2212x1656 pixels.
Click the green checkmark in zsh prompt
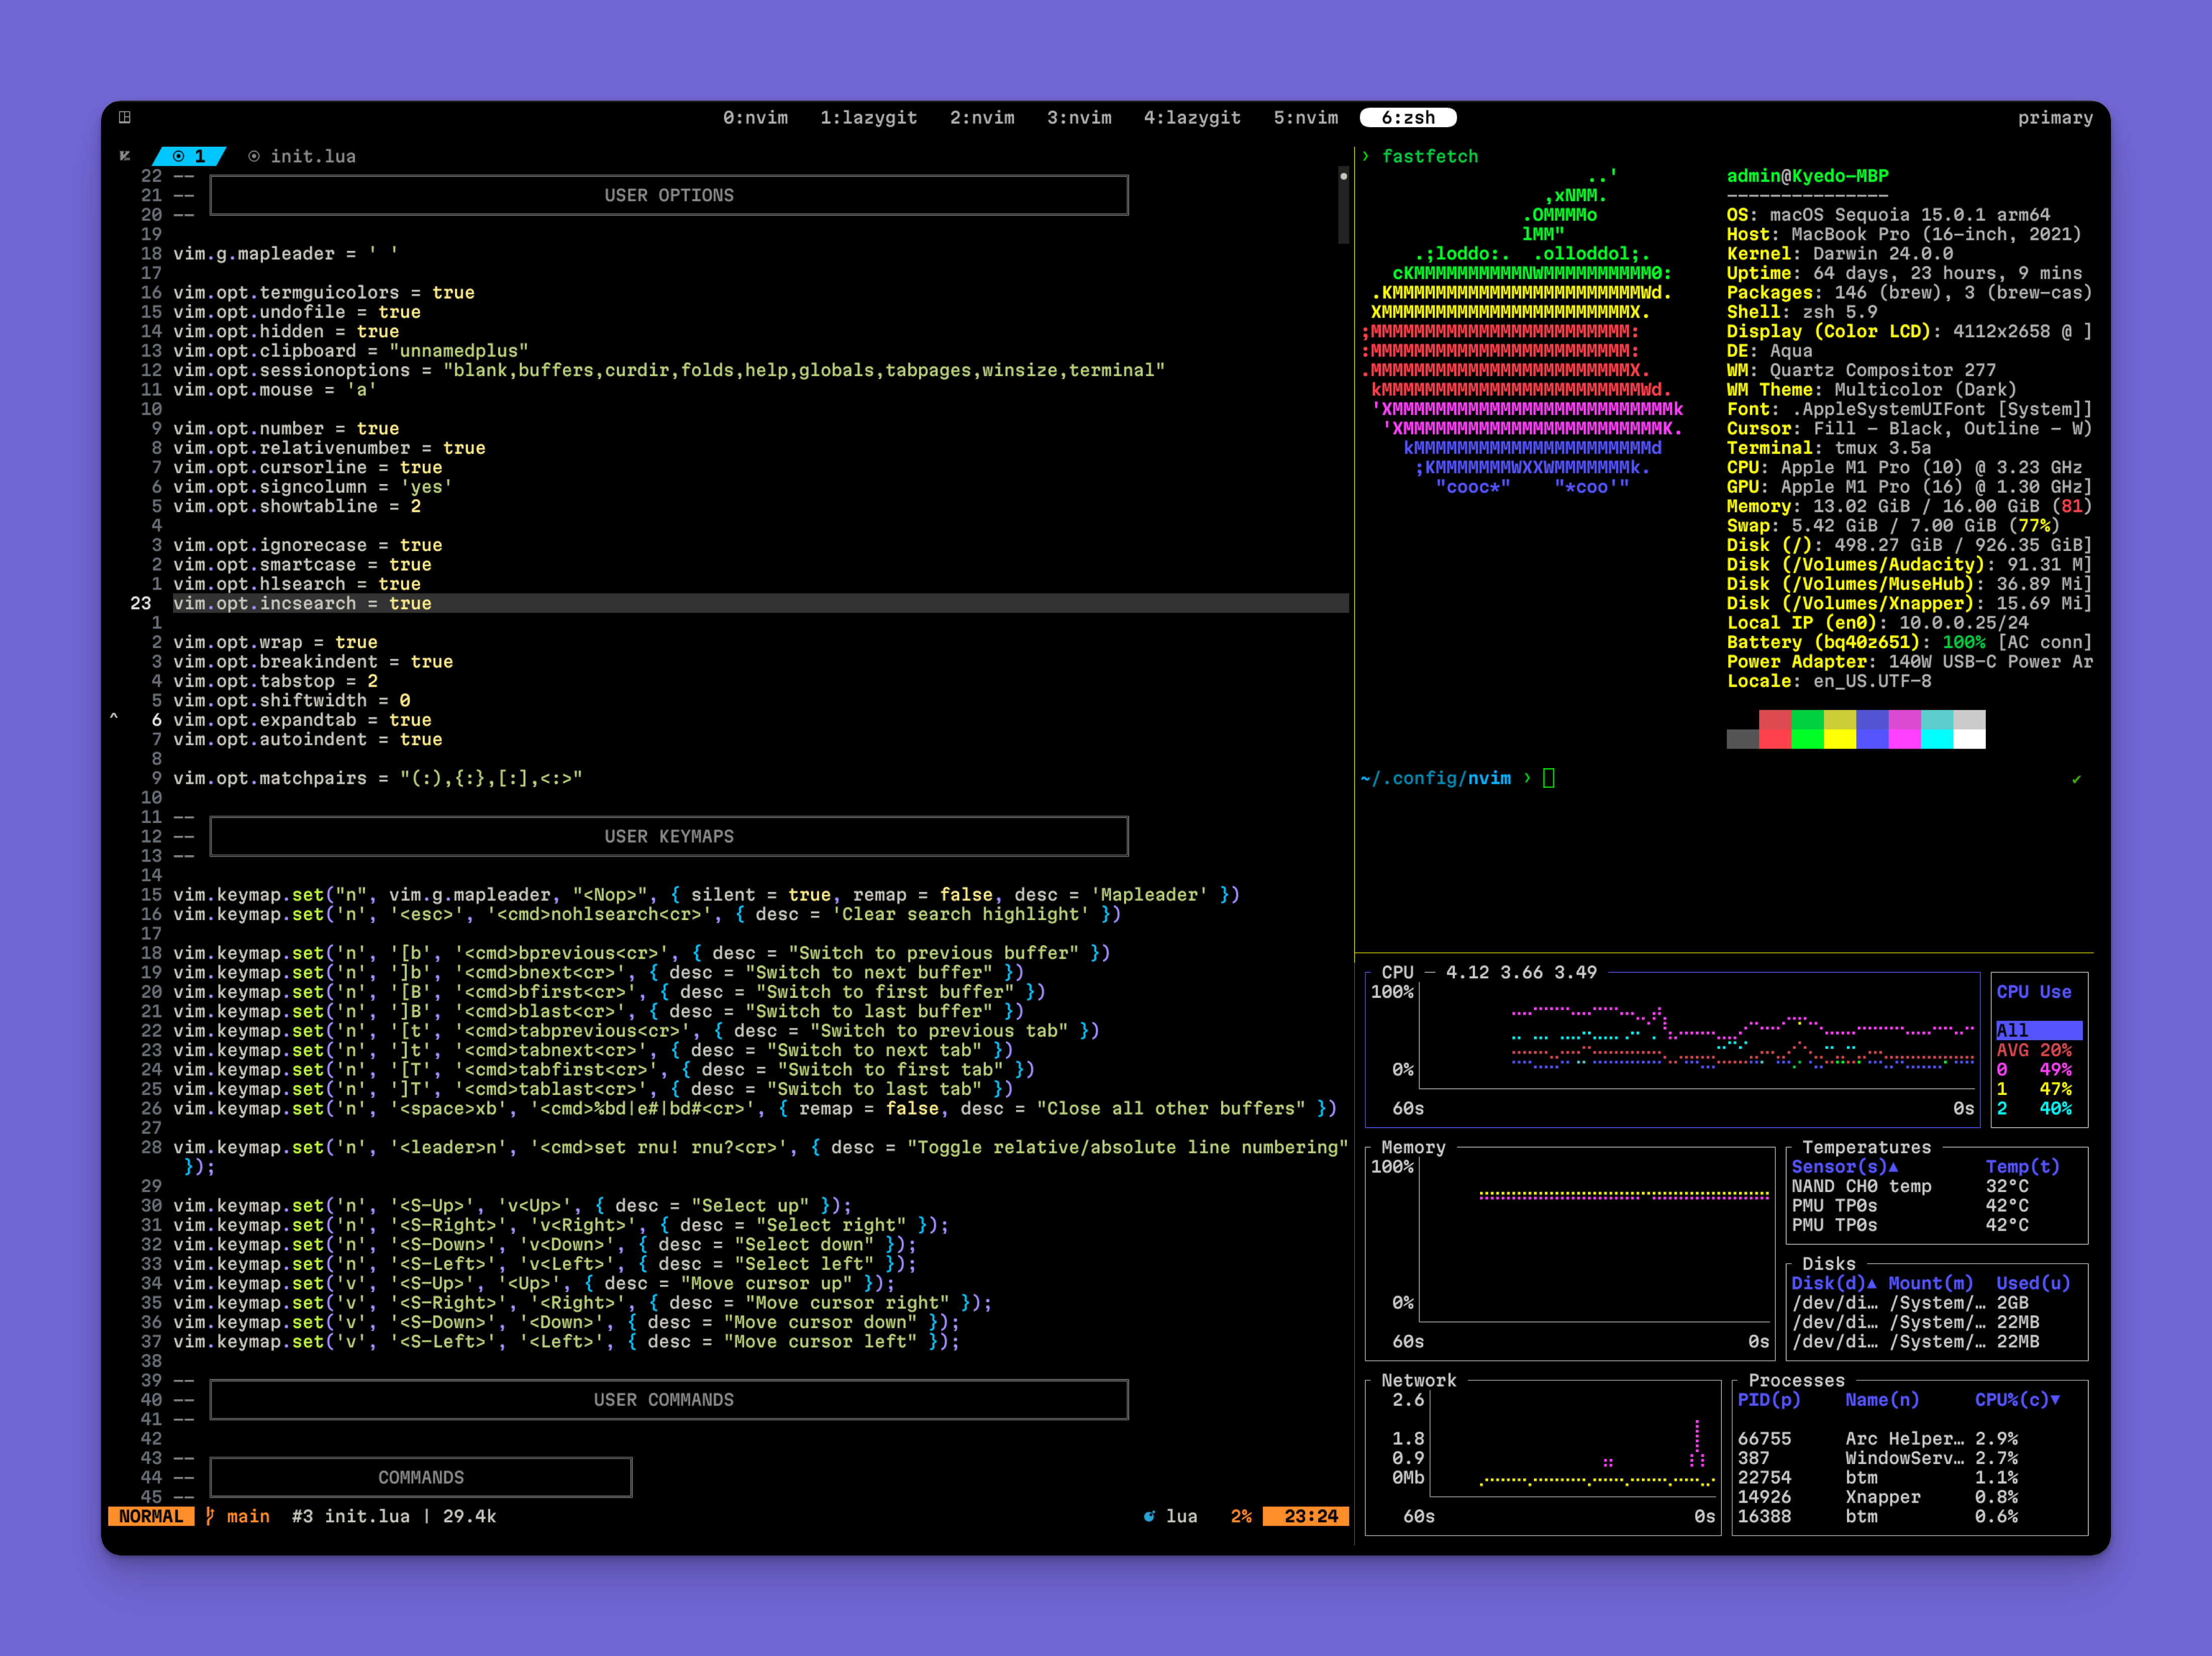[x=2076, y=779]
